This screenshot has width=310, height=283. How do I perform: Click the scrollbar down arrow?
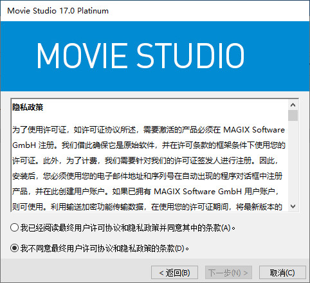pyautogui.click(x=293, y=206)
